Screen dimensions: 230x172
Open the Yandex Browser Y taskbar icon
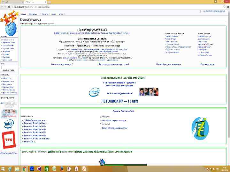[76, 169]
